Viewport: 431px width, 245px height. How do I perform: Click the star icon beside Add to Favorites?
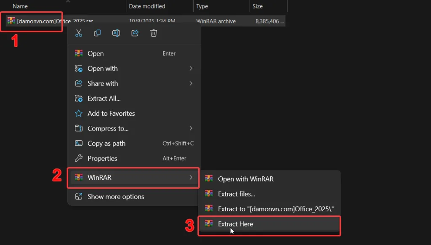pos(79,113)
